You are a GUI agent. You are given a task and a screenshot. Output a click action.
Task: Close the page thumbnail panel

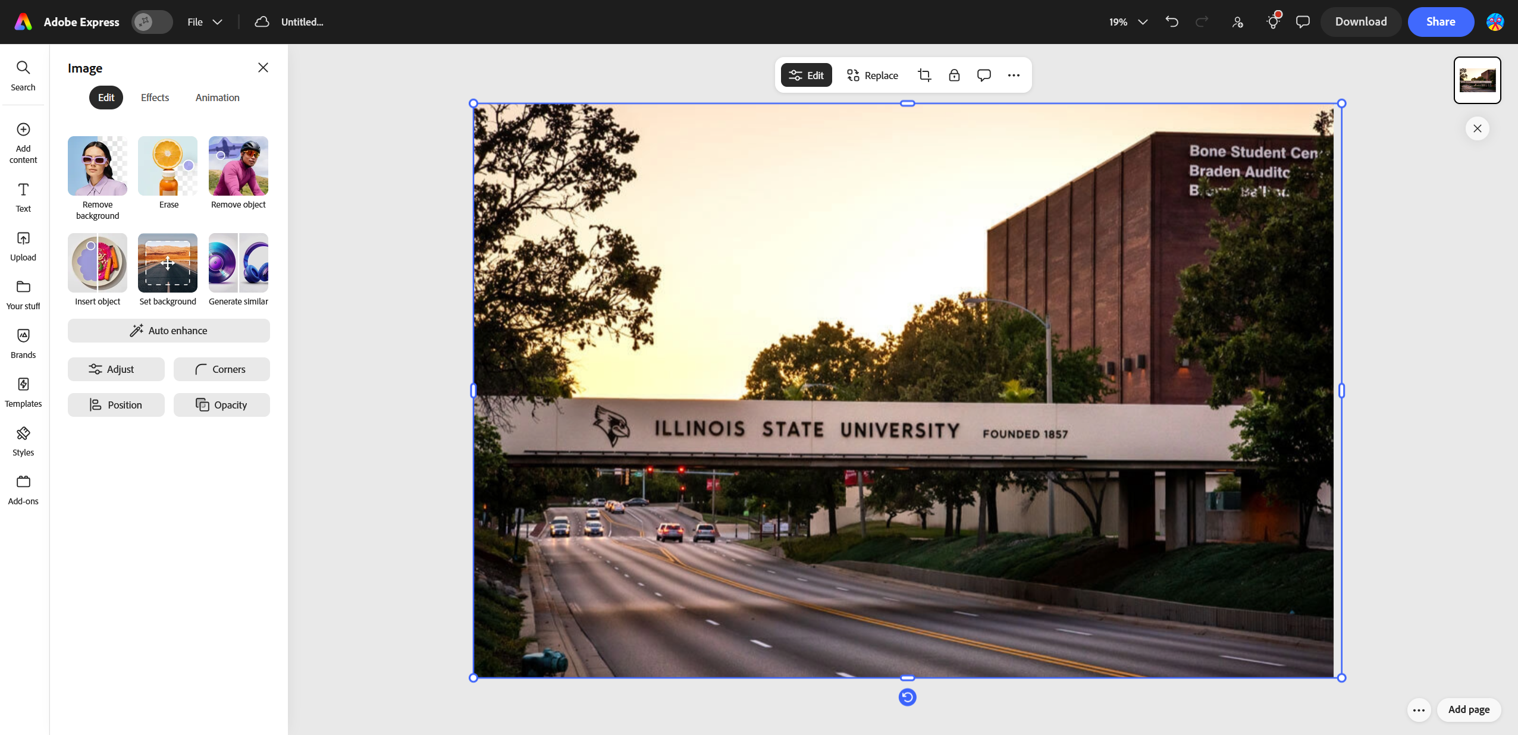(x=1477, y=128)
